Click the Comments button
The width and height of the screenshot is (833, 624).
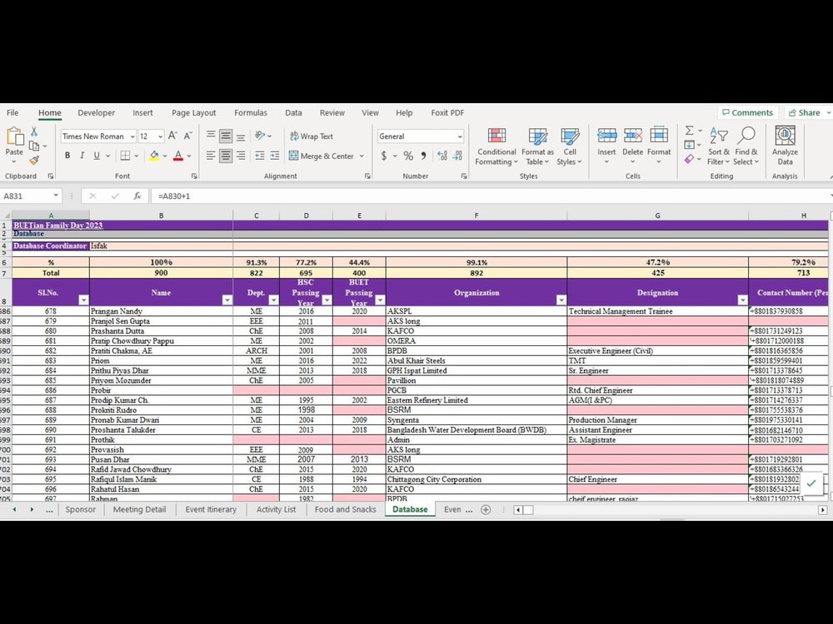point(747,112)
